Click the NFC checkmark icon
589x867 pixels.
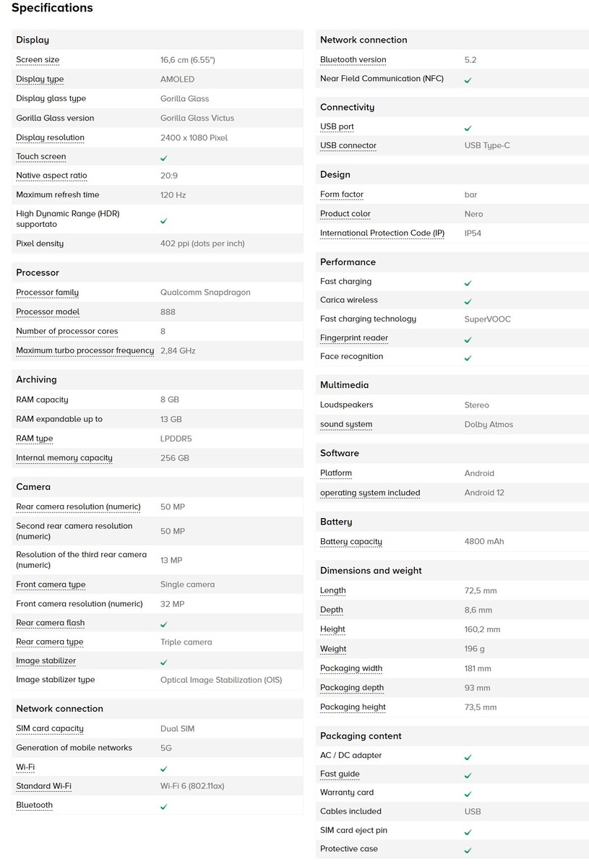pos(468,79)
